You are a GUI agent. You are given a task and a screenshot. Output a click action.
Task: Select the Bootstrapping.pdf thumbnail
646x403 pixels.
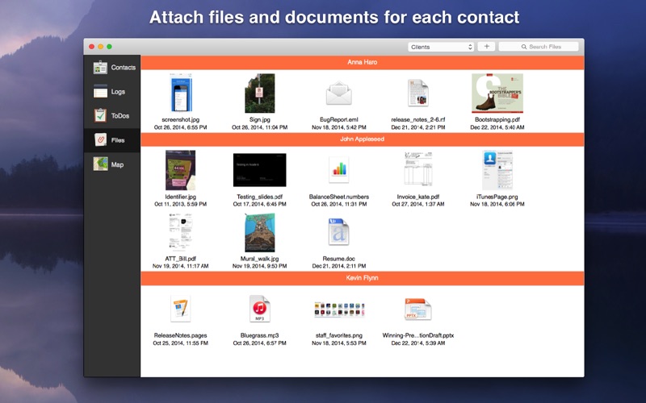(497, 93)
